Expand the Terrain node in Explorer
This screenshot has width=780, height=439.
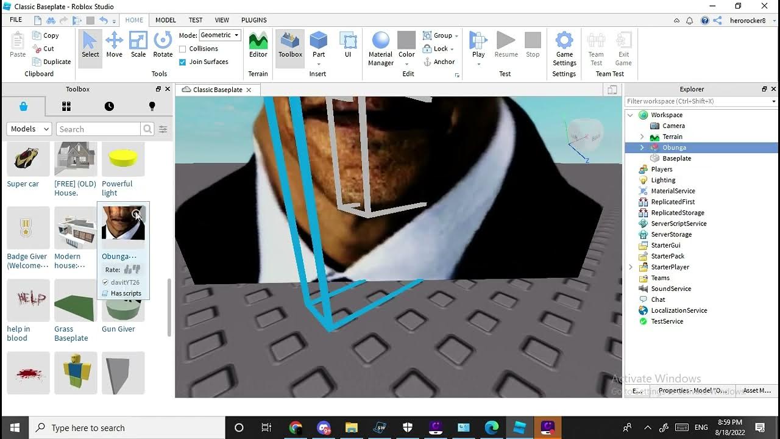pos(642,137)
